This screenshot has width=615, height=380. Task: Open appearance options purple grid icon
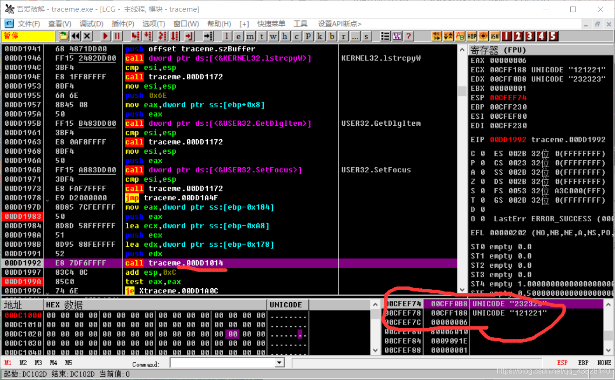(397, 36)
